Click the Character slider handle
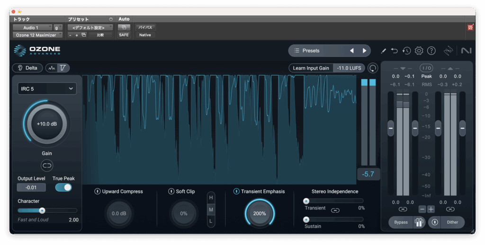Viewport: 485px width, 245px height. pos(42,210)
